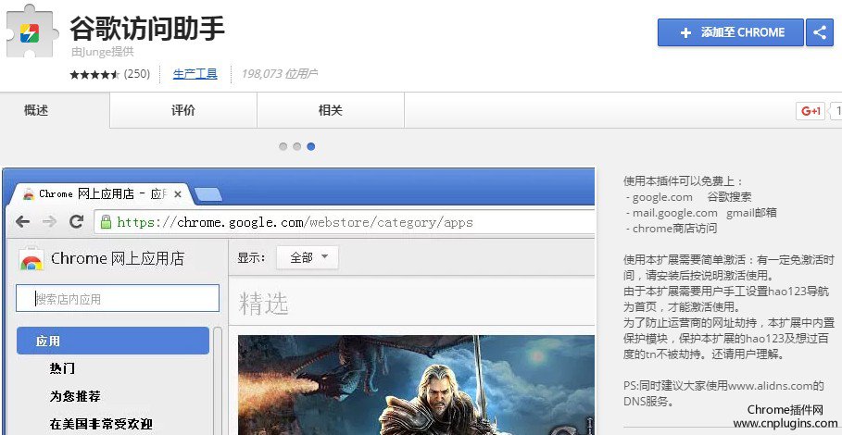Select third blue carousel dot

[x=311, y=146]
